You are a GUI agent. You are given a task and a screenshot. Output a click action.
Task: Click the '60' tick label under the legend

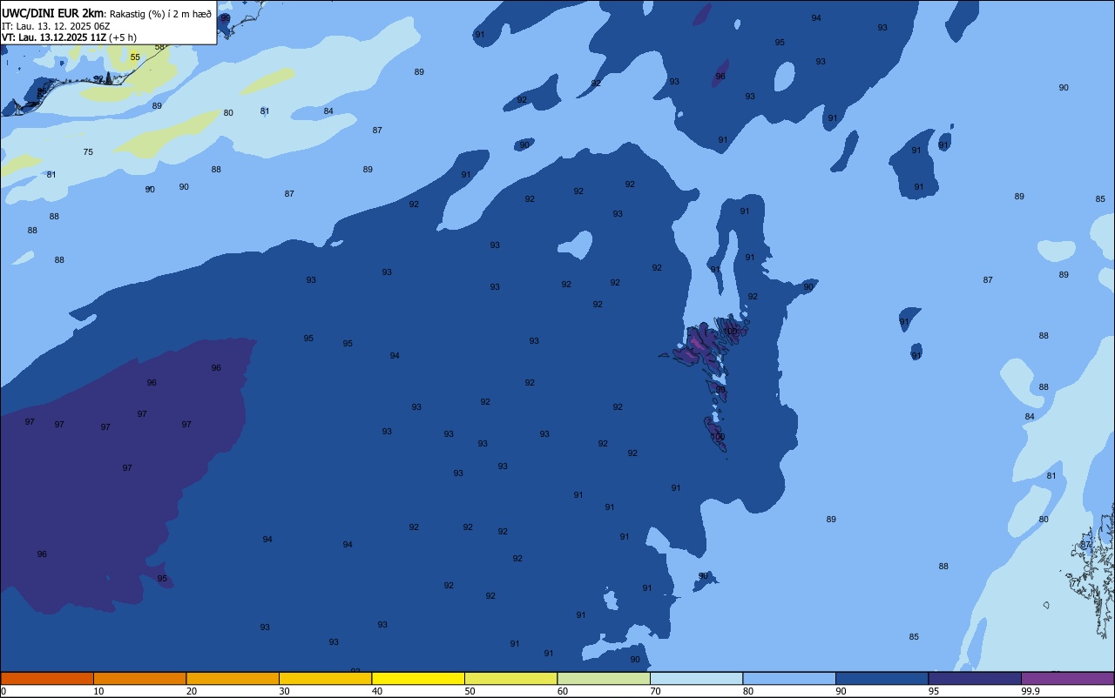point(563,691)
